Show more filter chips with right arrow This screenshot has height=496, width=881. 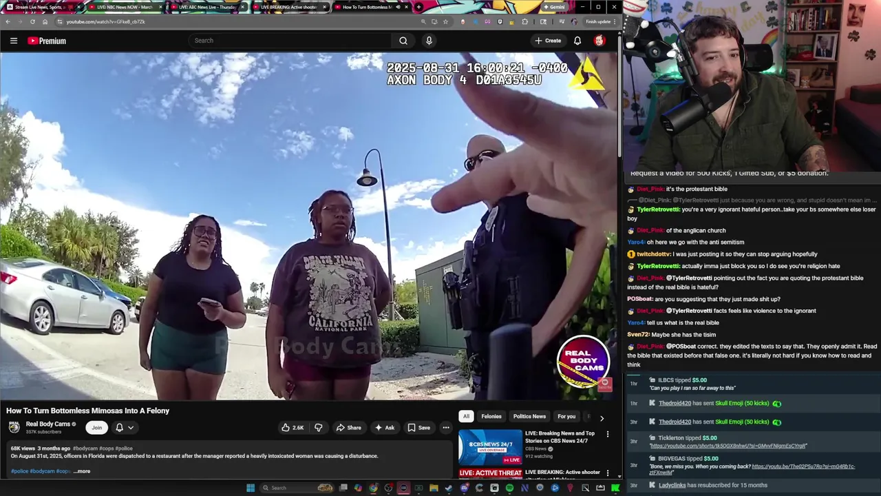click(602, 417)
